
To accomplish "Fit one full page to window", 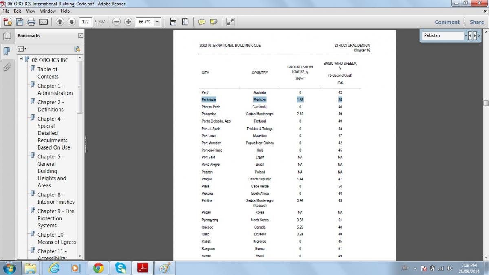I will [185, 22].
